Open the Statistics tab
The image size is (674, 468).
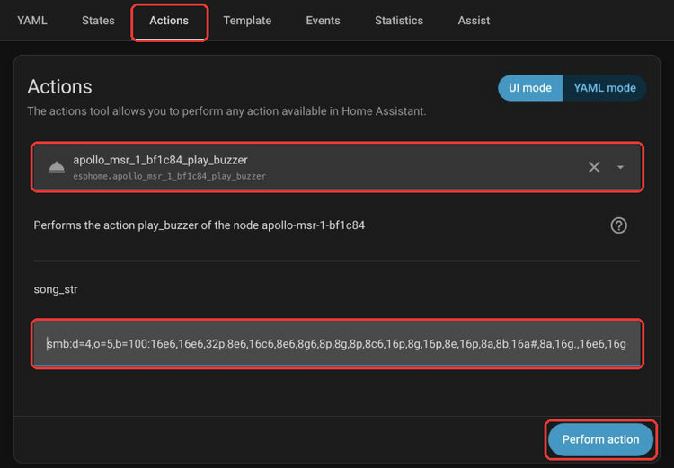(399, 20)
